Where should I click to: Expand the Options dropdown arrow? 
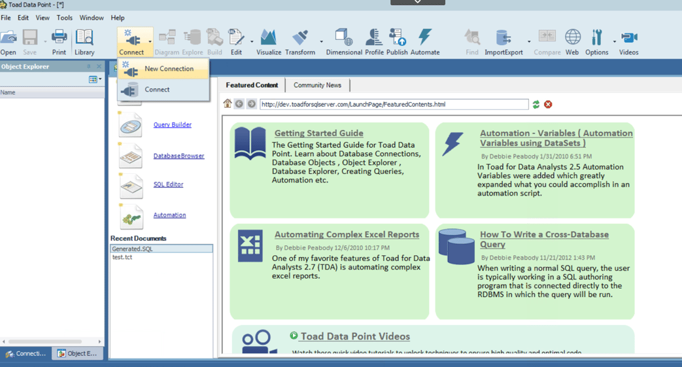pos(615,42)
